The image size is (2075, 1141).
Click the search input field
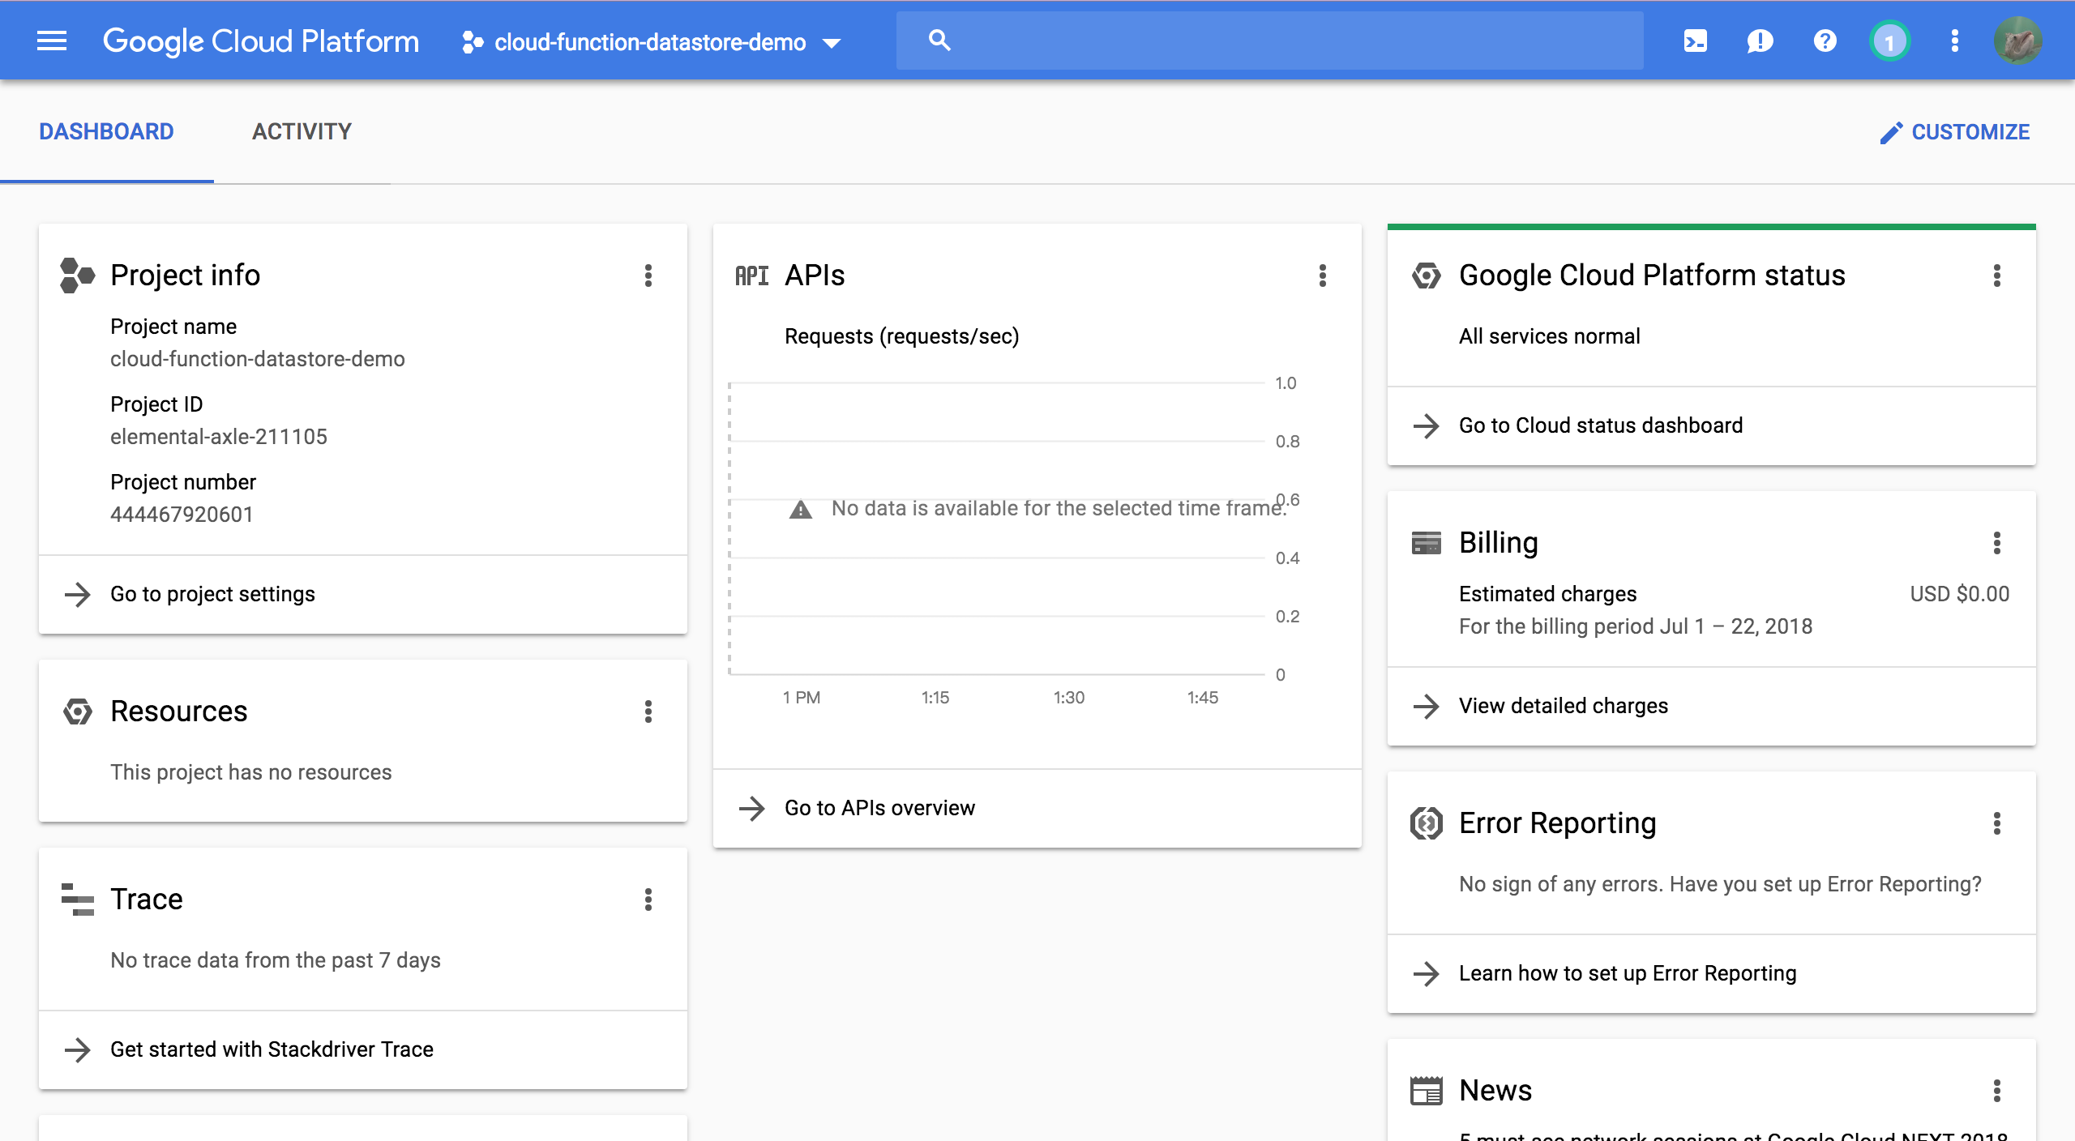pos(1289,41)
